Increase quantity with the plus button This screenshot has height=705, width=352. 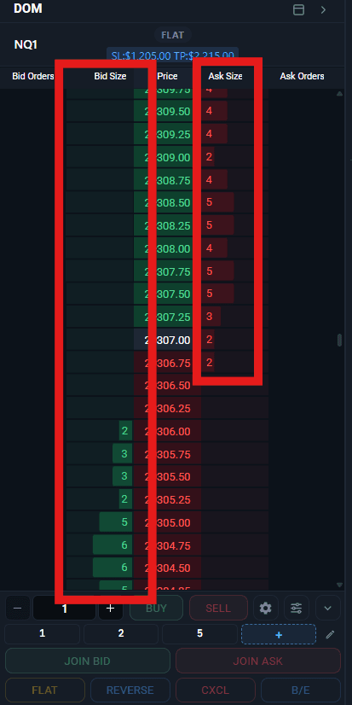pyautogui.click(x=111, y=608)
